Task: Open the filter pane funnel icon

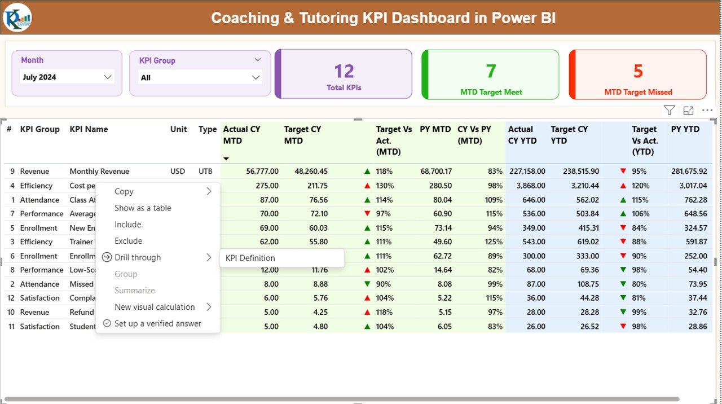Action: tap(669, 110)
